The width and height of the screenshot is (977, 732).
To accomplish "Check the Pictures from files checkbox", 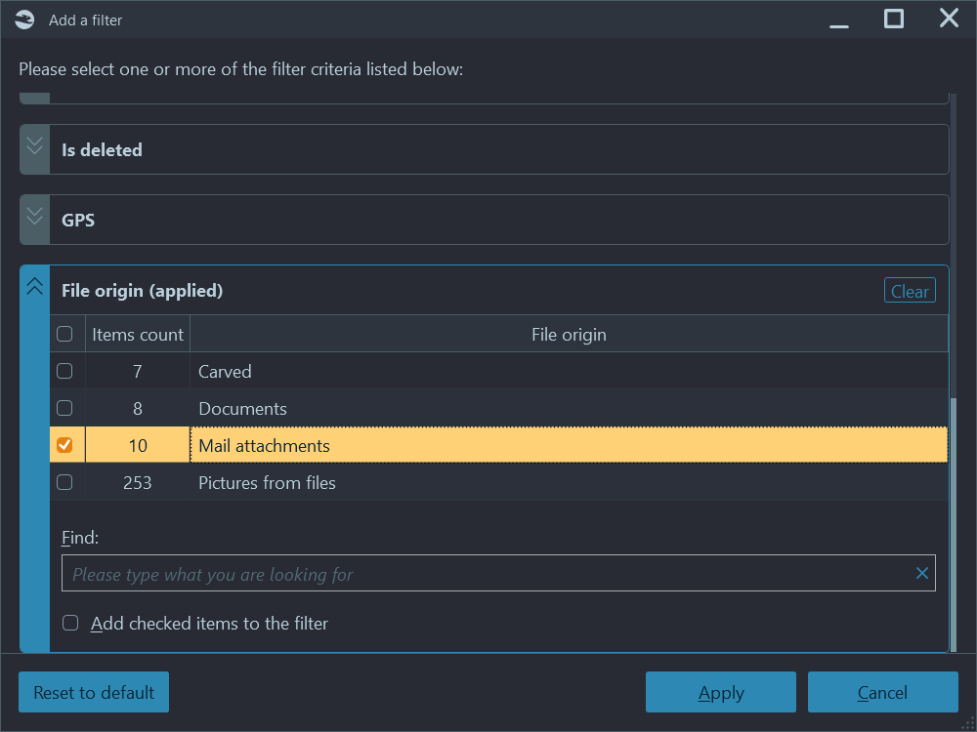I will coord(64,482).
